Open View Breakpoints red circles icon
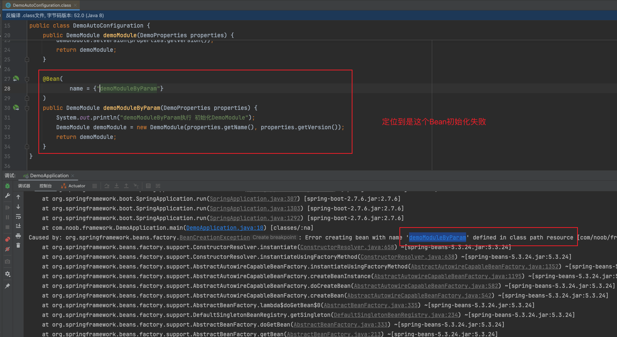617x337 pixels. point(7,239)
